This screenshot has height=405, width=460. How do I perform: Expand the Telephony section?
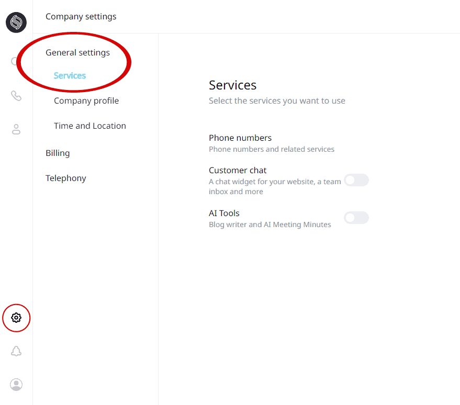click(x=66, y=178)
